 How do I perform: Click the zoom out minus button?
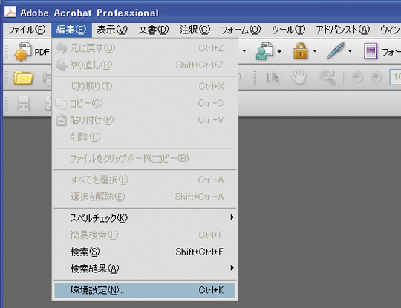tap(357, 76)
